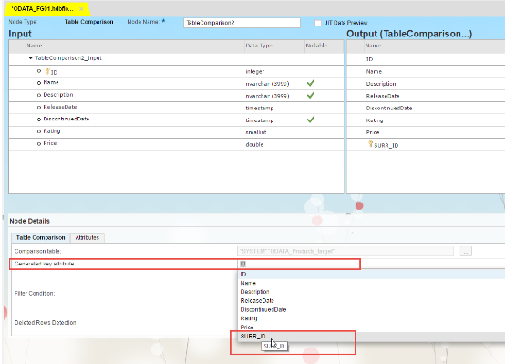Enable JIT Data Preview checkbox

[x=318, y=23]
